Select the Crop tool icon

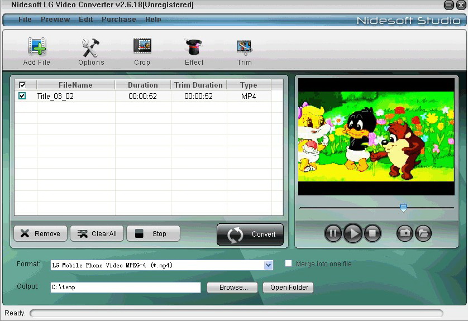click(x=142, y=46)
